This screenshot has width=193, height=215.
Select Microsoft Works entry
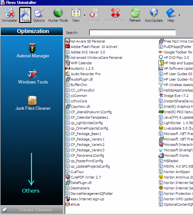point(174,155)
